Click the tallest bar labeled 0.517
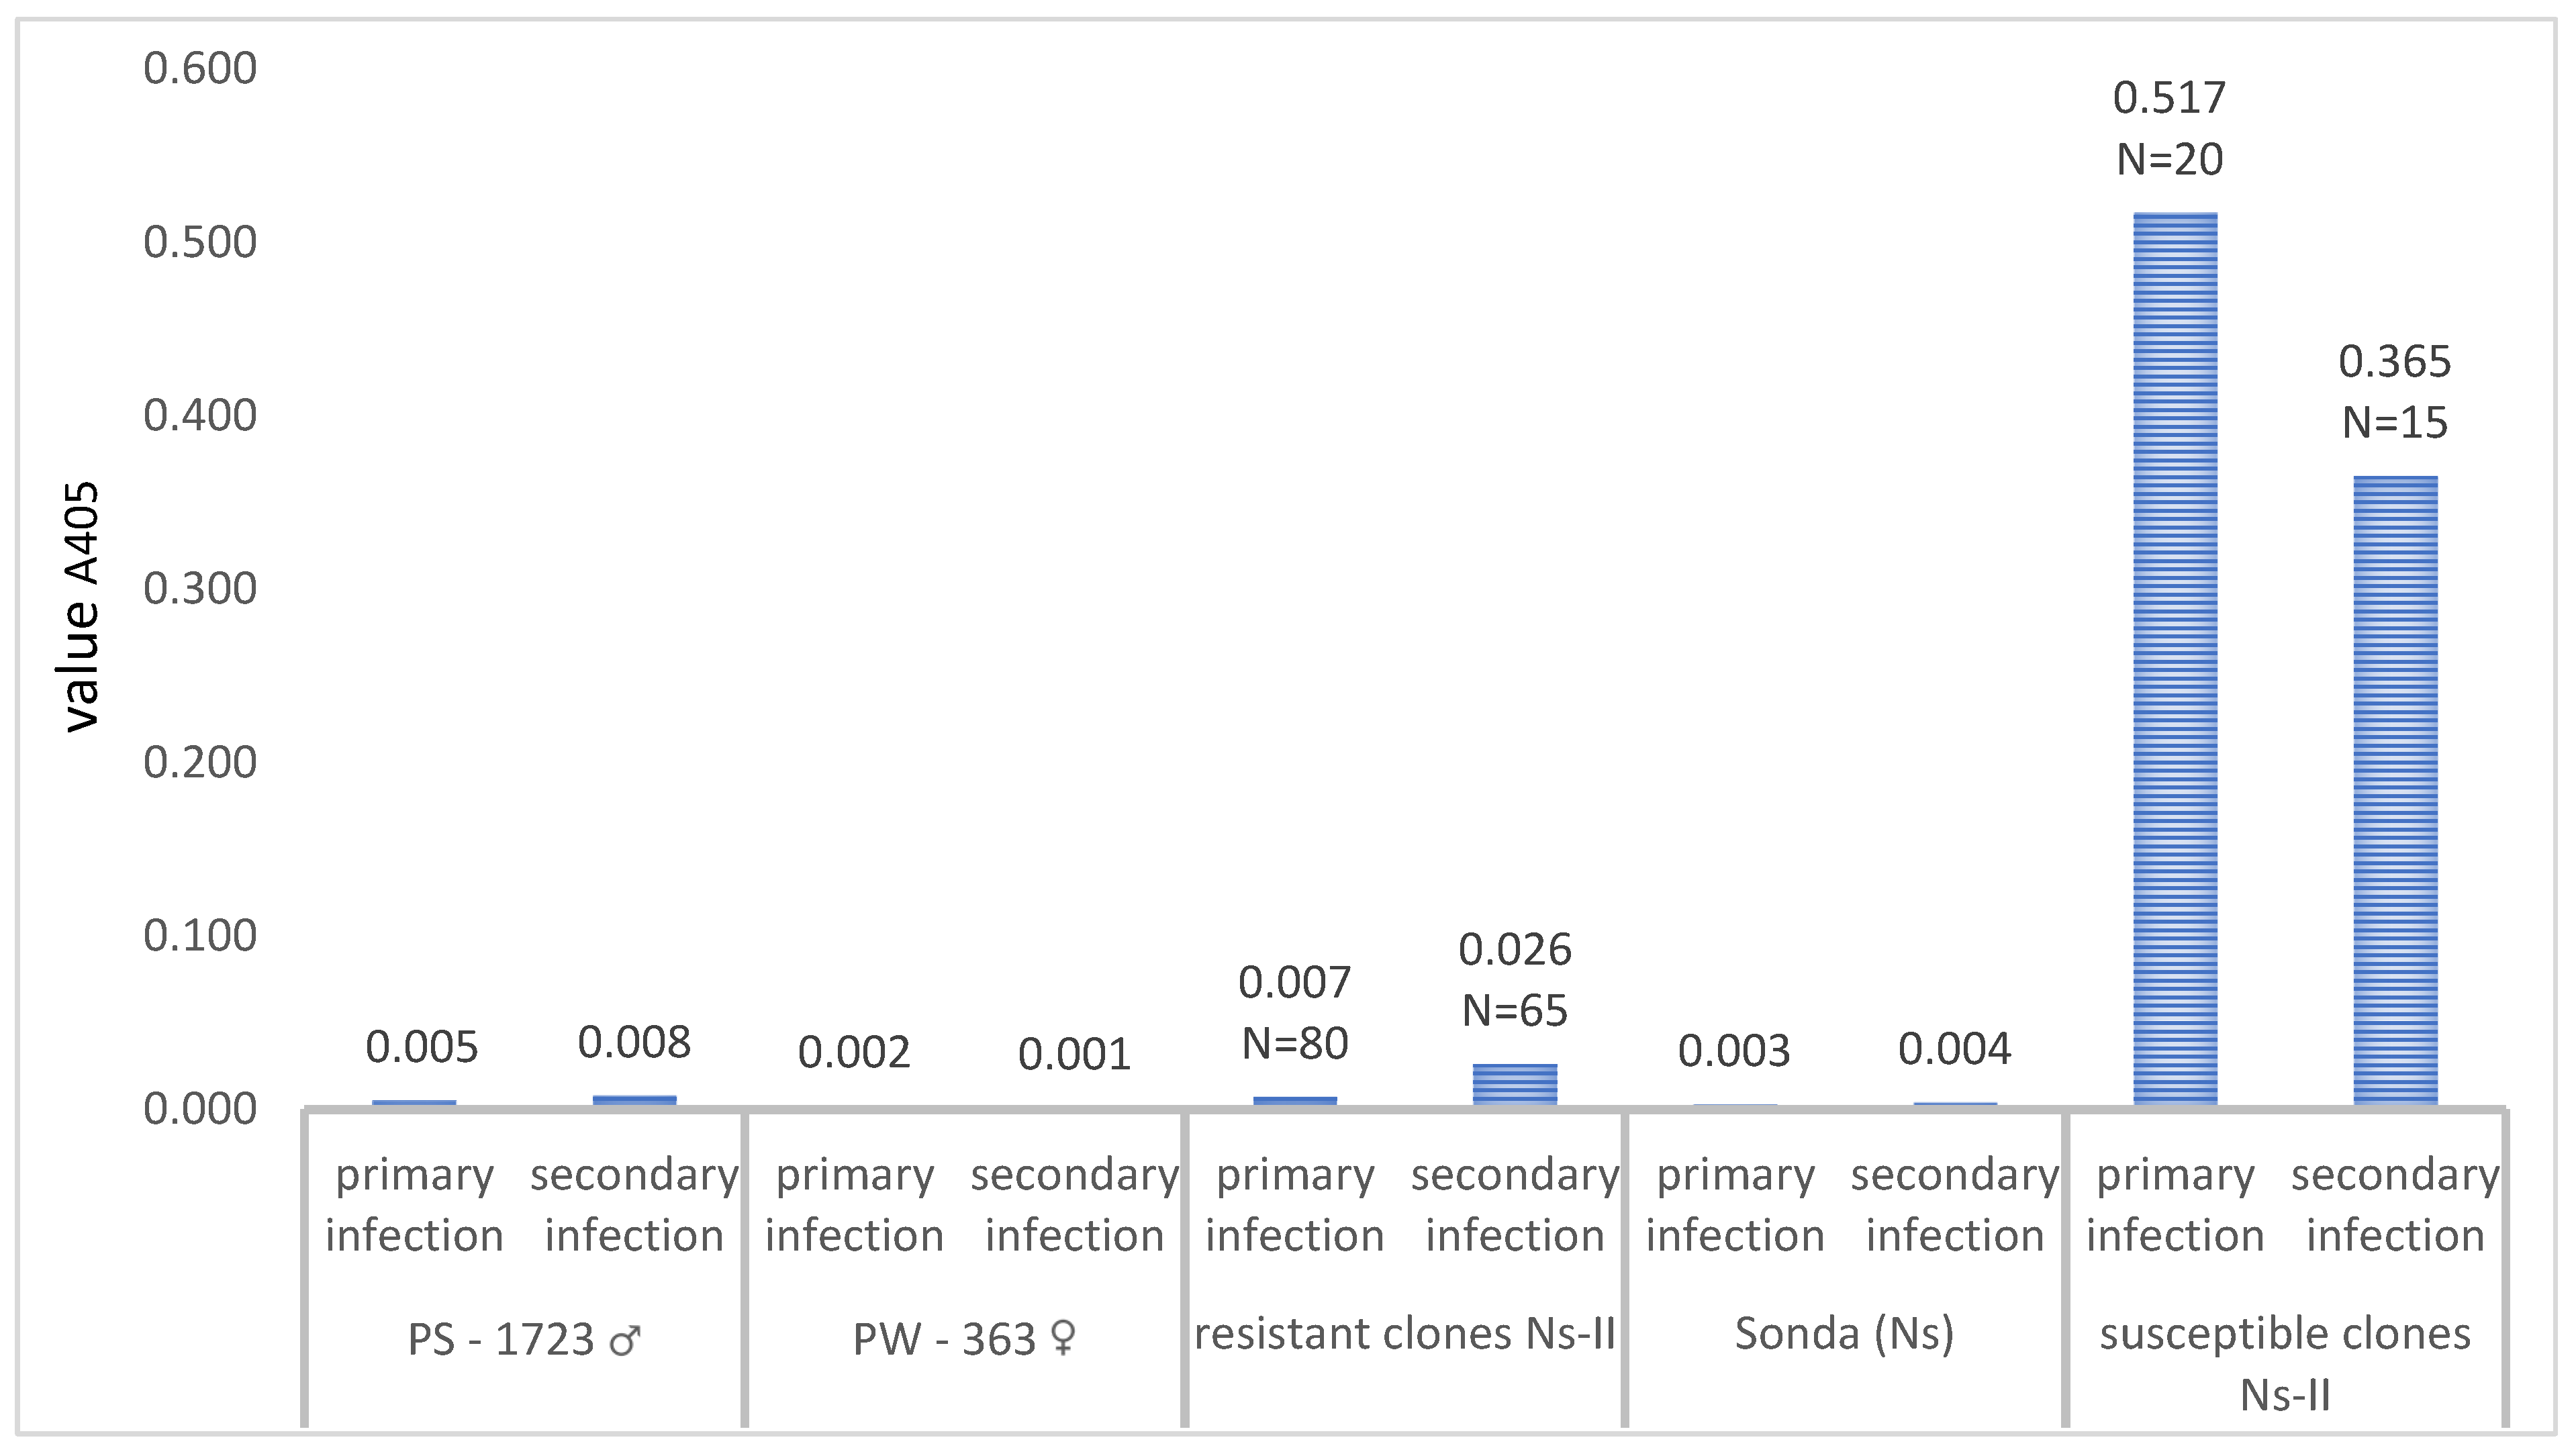The width and height of the screenshot is (2576, 1454). [2175, 659]
